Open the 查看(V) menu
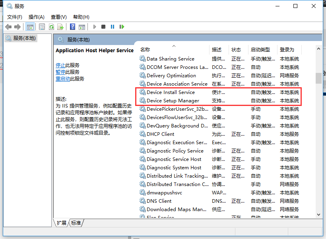The height and width of the screenshot is (239, 326). point(58,17)
